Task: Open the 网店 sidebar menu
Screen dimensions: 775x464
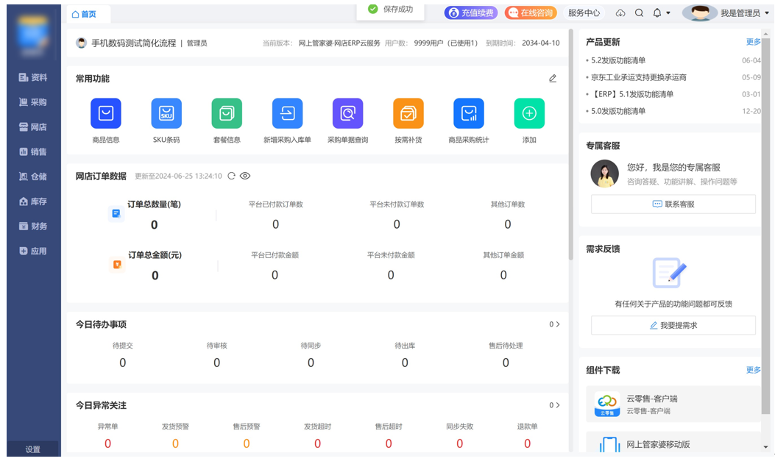Action: coord(33,127)
